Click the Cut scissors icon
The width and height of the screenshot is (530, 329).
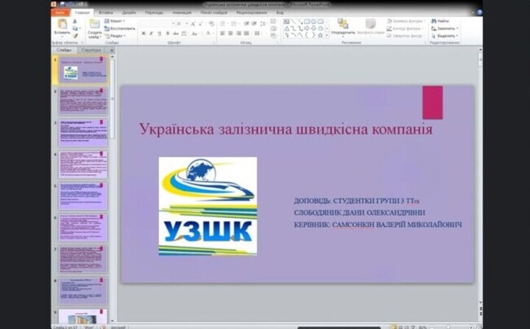74,21
